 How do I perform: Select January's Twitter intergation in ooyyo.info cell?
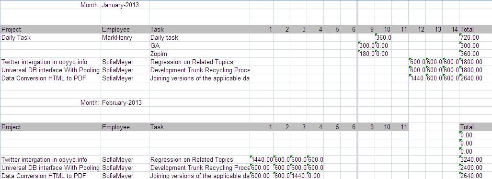point(50,62)
